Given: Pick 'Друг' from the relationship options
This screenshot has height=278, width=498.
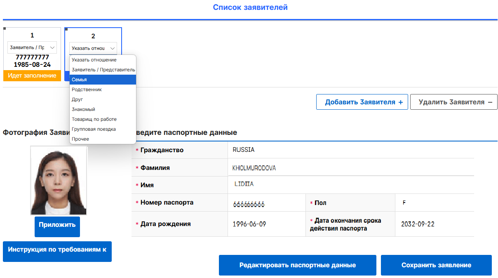Looking at the screenshot, I should [x=103, y=99].
